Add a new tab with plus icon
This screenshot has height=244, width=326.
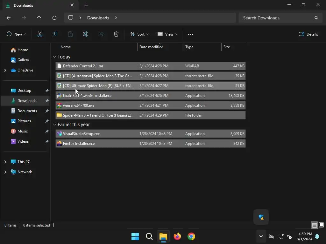(86, 5)
